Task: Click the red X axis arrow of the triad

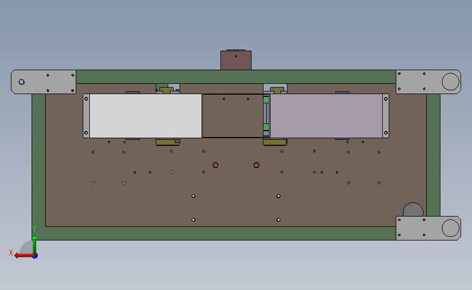Action: (23, 256)
